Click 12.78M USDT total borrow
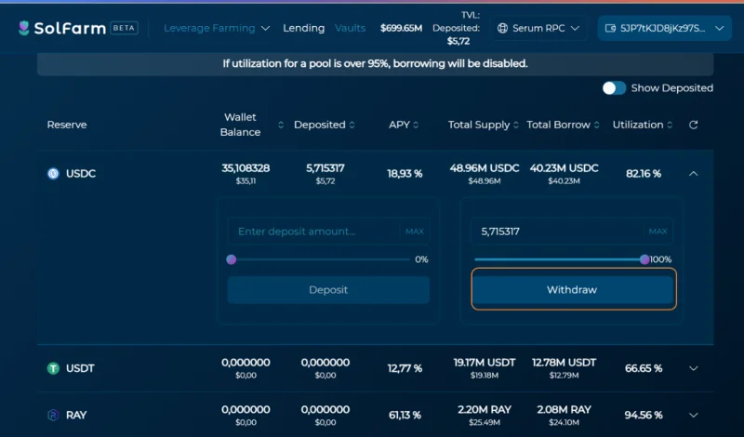 [565, 363]
